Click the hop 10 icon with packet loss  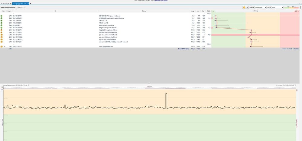click(x=2, y=35)
